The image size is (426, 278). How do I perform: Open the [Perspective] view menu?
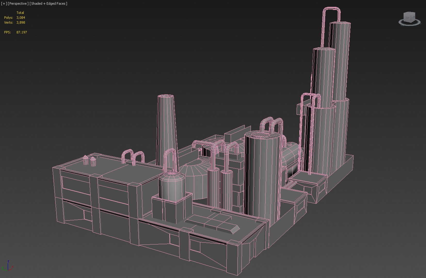point(18,4)
